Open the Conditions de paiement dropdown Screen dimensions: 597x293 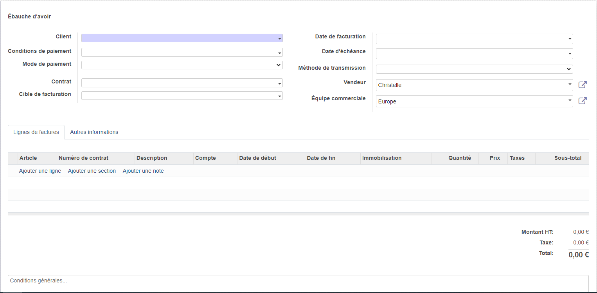(280, 52)
